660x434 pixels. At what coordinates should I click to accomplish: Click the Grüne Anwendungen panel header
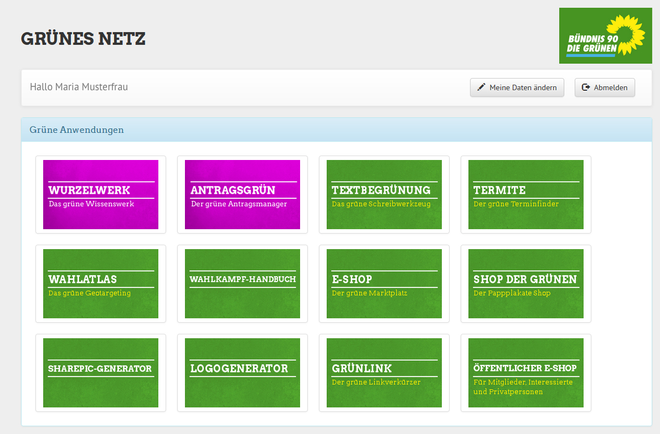coord(337,130)
